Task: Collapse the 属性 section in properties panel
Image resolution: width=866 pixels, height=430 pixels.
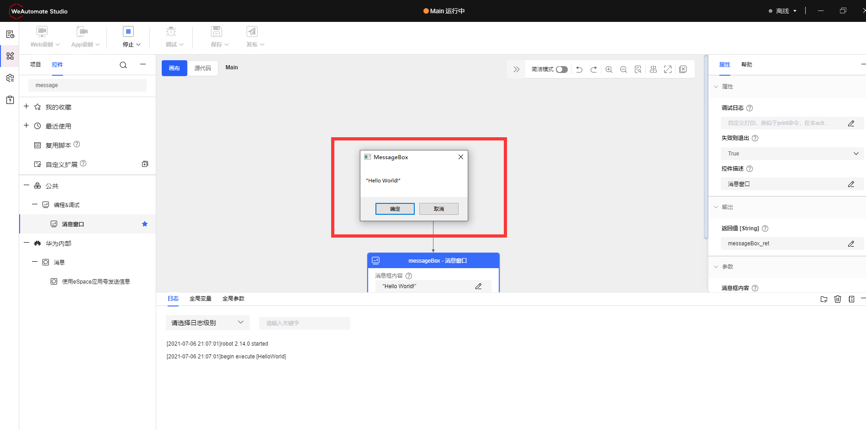Action: pyautogui.click(x=716, y=87)
